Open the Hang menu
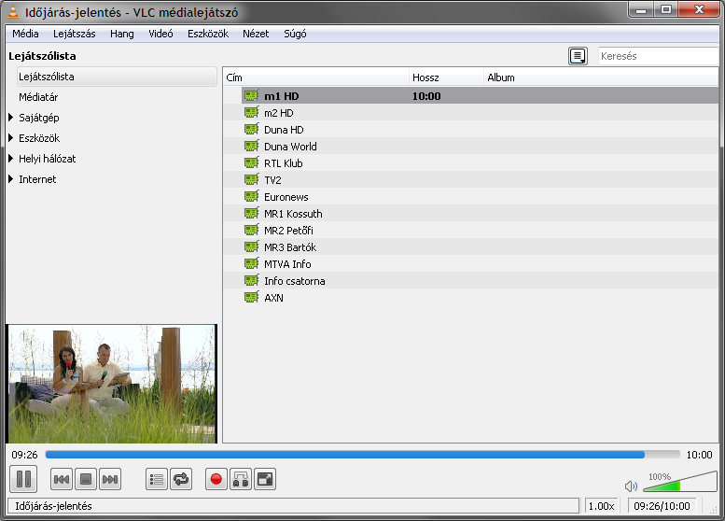Screen dimensions: 725x521 pos(122,34)
